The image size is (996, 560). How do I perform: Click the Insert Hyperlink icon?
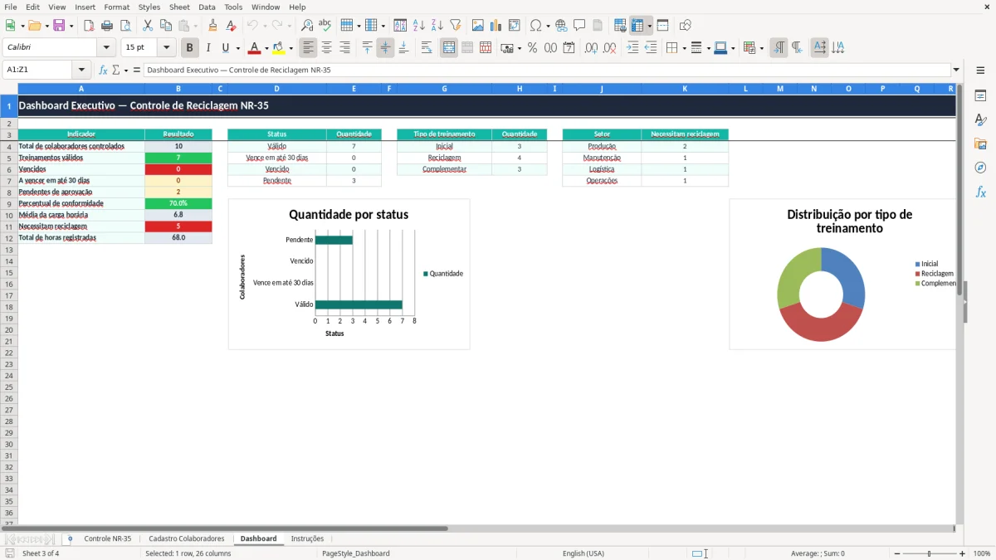[x=561, y=26]
